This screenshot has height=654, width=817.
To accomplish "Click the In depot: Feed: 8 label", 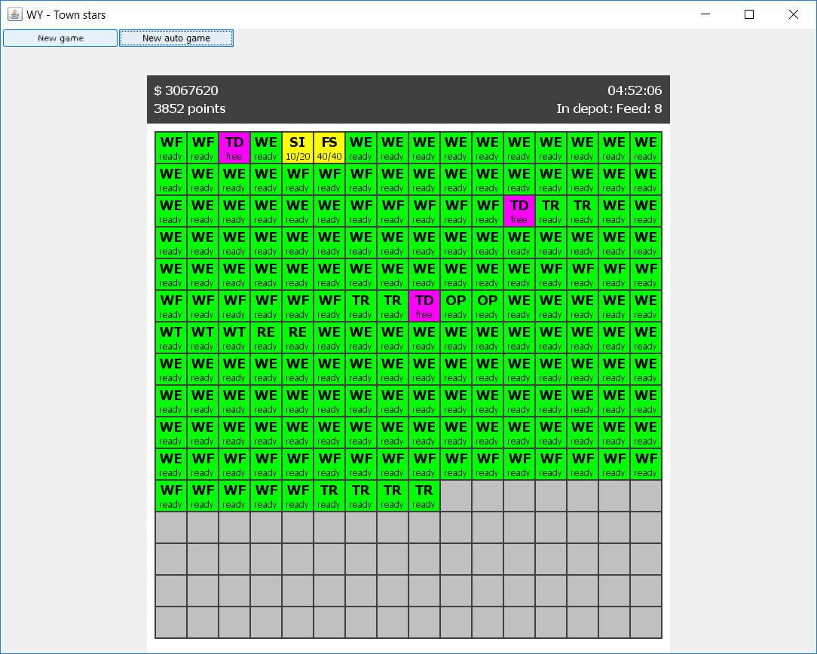I will [x=609, y=108].
